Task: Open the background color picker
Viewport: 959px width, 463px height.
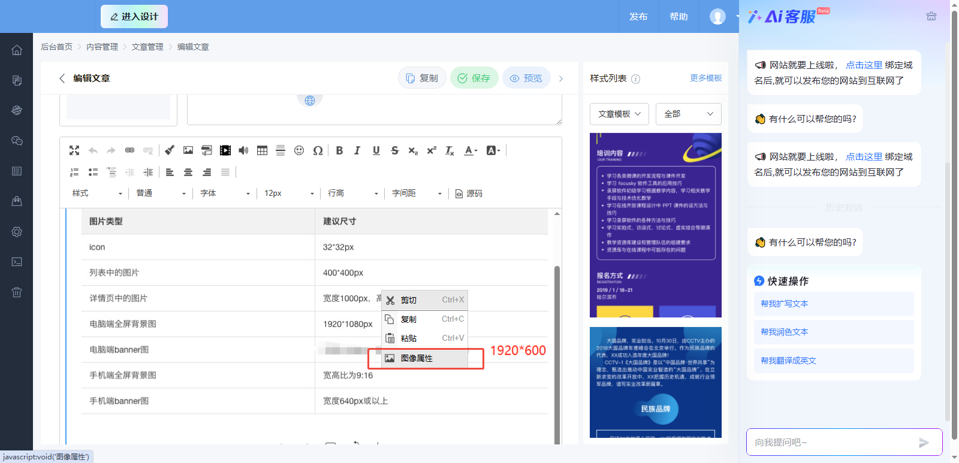Action: 493,150
